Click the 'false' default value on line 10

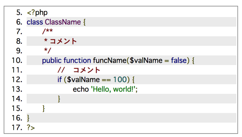pyautogui.click(x=179, y=60)
